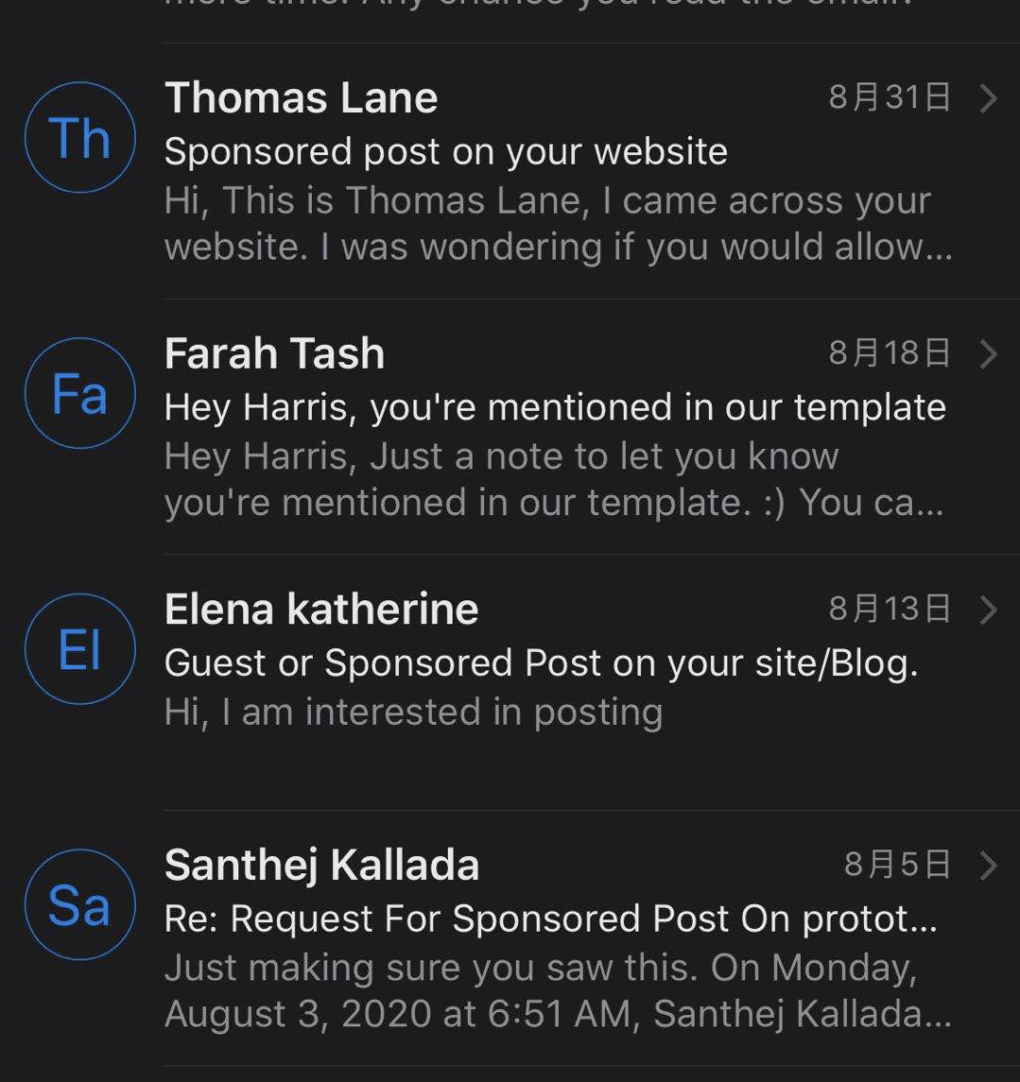Screen dimensions: 1020x1082
Task: Open "Sponsored post on your website" email
Action: (446, 152)
